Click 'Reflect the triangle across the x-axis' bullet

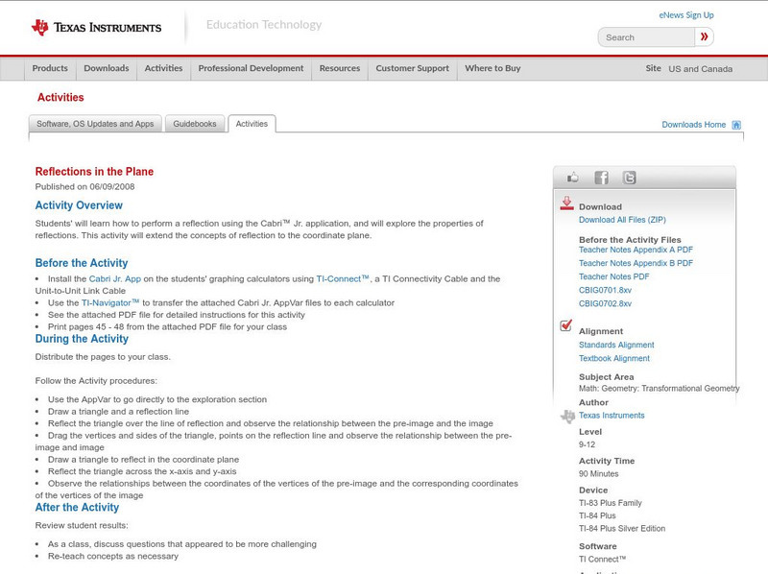point(142,471)
